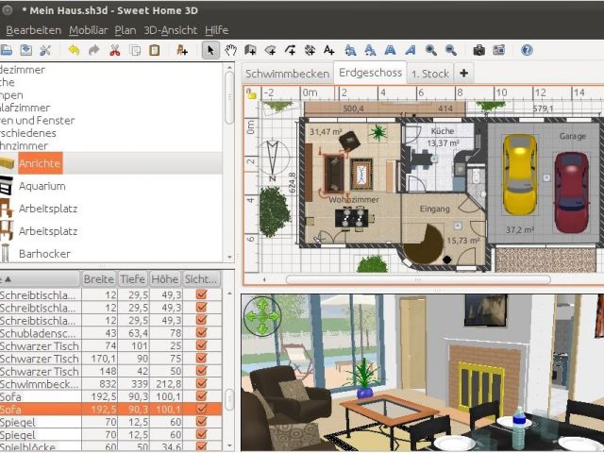Select Aquarium in furniture catalog
The height and width of the screenshot is (453, 604).
pyautogui.click(x=42, y=186)
